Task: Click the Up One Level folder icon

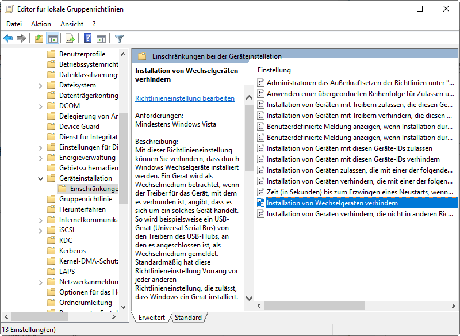Action: click(x=39, y=39)
